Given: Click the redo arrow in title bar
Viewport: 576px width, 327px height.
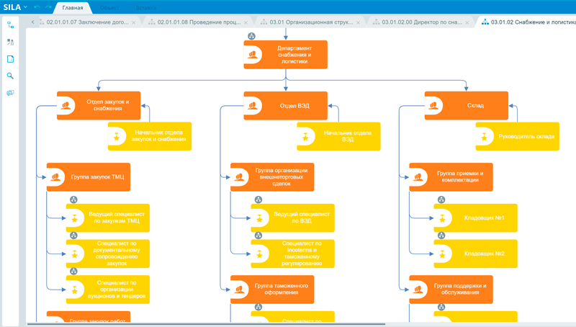Looking at the screenshot, I should (48, 7).
